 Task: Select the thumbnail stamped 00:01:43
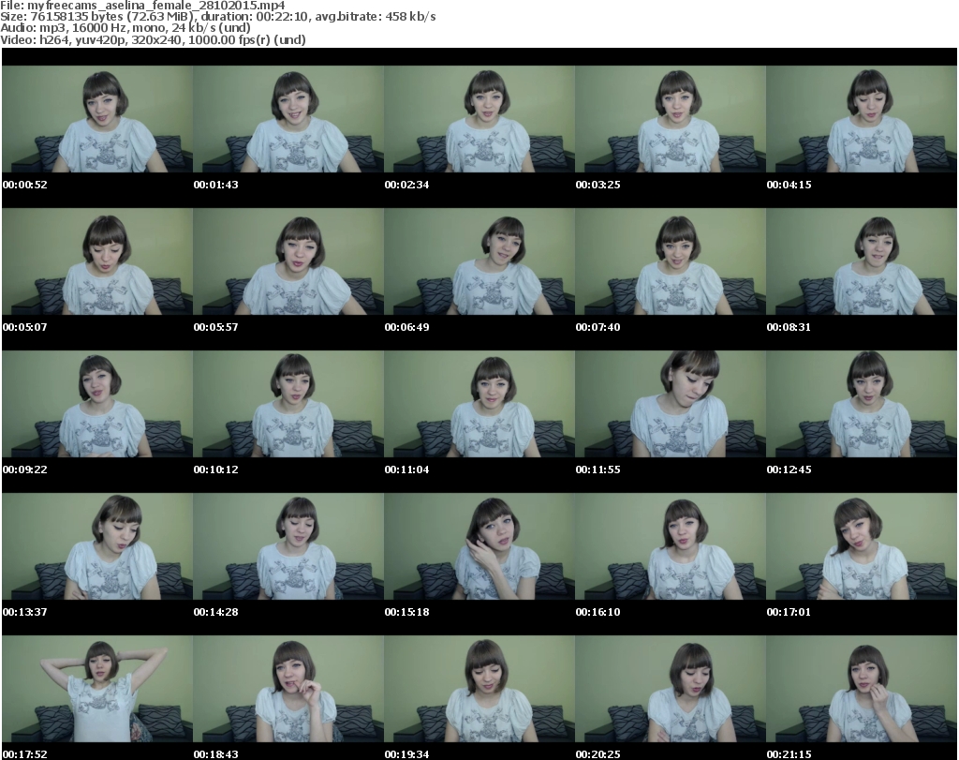pos(288,119)
